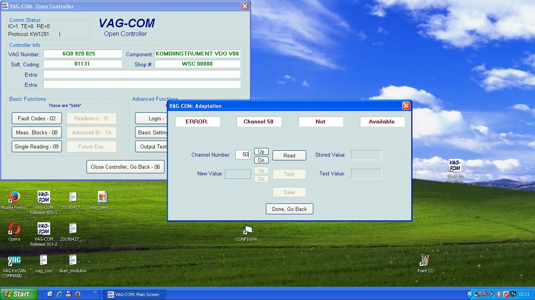This screenshot has height=300, width=535.
Task: Click the Stored Value field
Action: coord(366,155)
